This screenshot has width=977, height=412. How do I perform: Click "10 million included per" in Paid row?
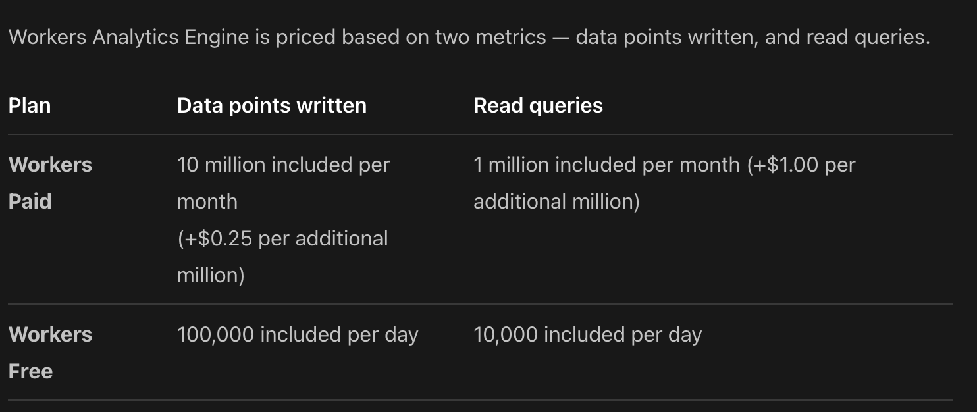point(283,165)
